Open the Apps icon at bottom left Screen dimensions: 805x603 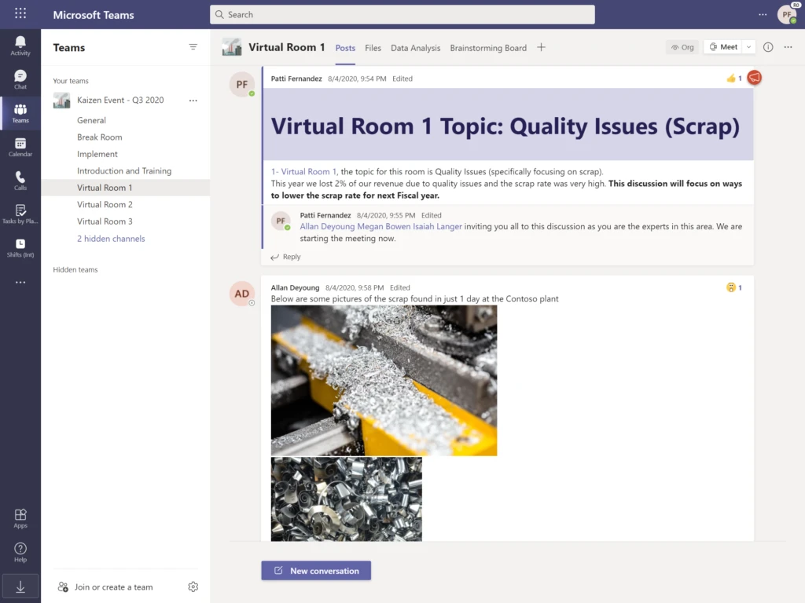20,517
